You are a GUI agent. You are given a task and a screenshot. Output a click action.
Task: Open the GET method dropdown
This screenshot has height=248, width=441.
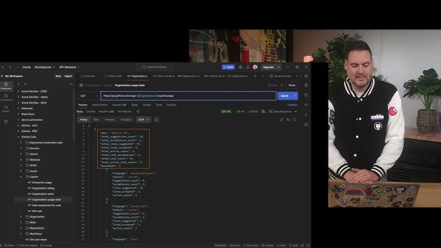pyautogui.click(x=89, y=96)
